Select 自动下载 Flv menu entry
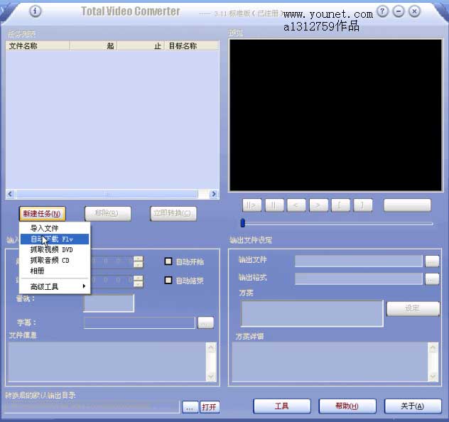Viewport: 449px width, 422px height. (x=55, y=239)
